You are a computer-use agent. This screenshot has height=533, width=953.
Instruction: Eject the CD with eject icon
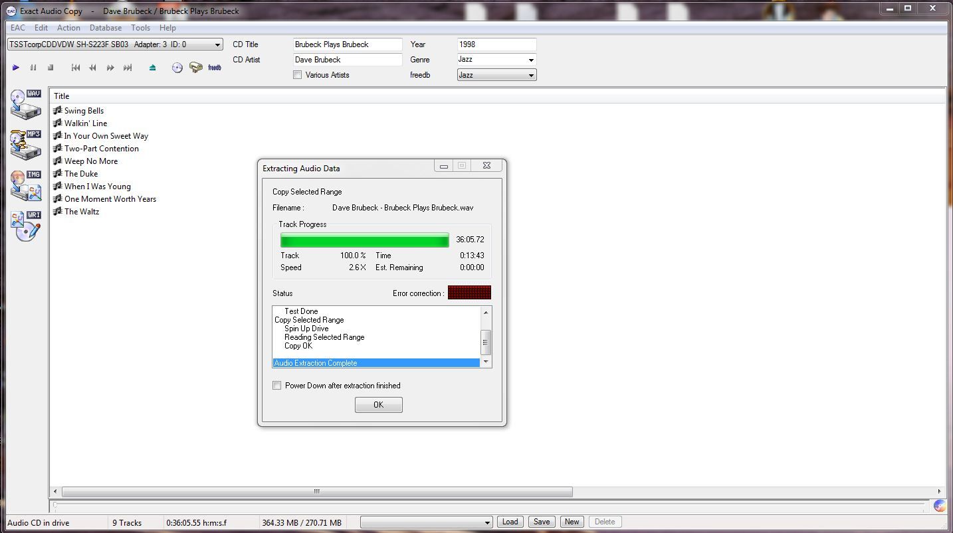click(x=153, y=68)
